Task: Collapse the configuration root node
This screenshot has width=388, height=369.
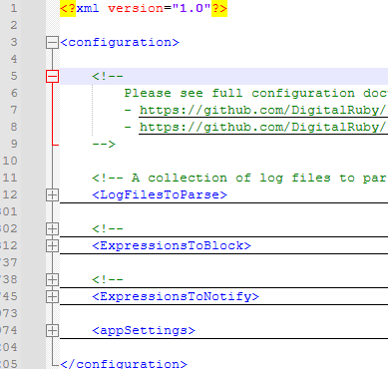Action: tap(52, 42)
